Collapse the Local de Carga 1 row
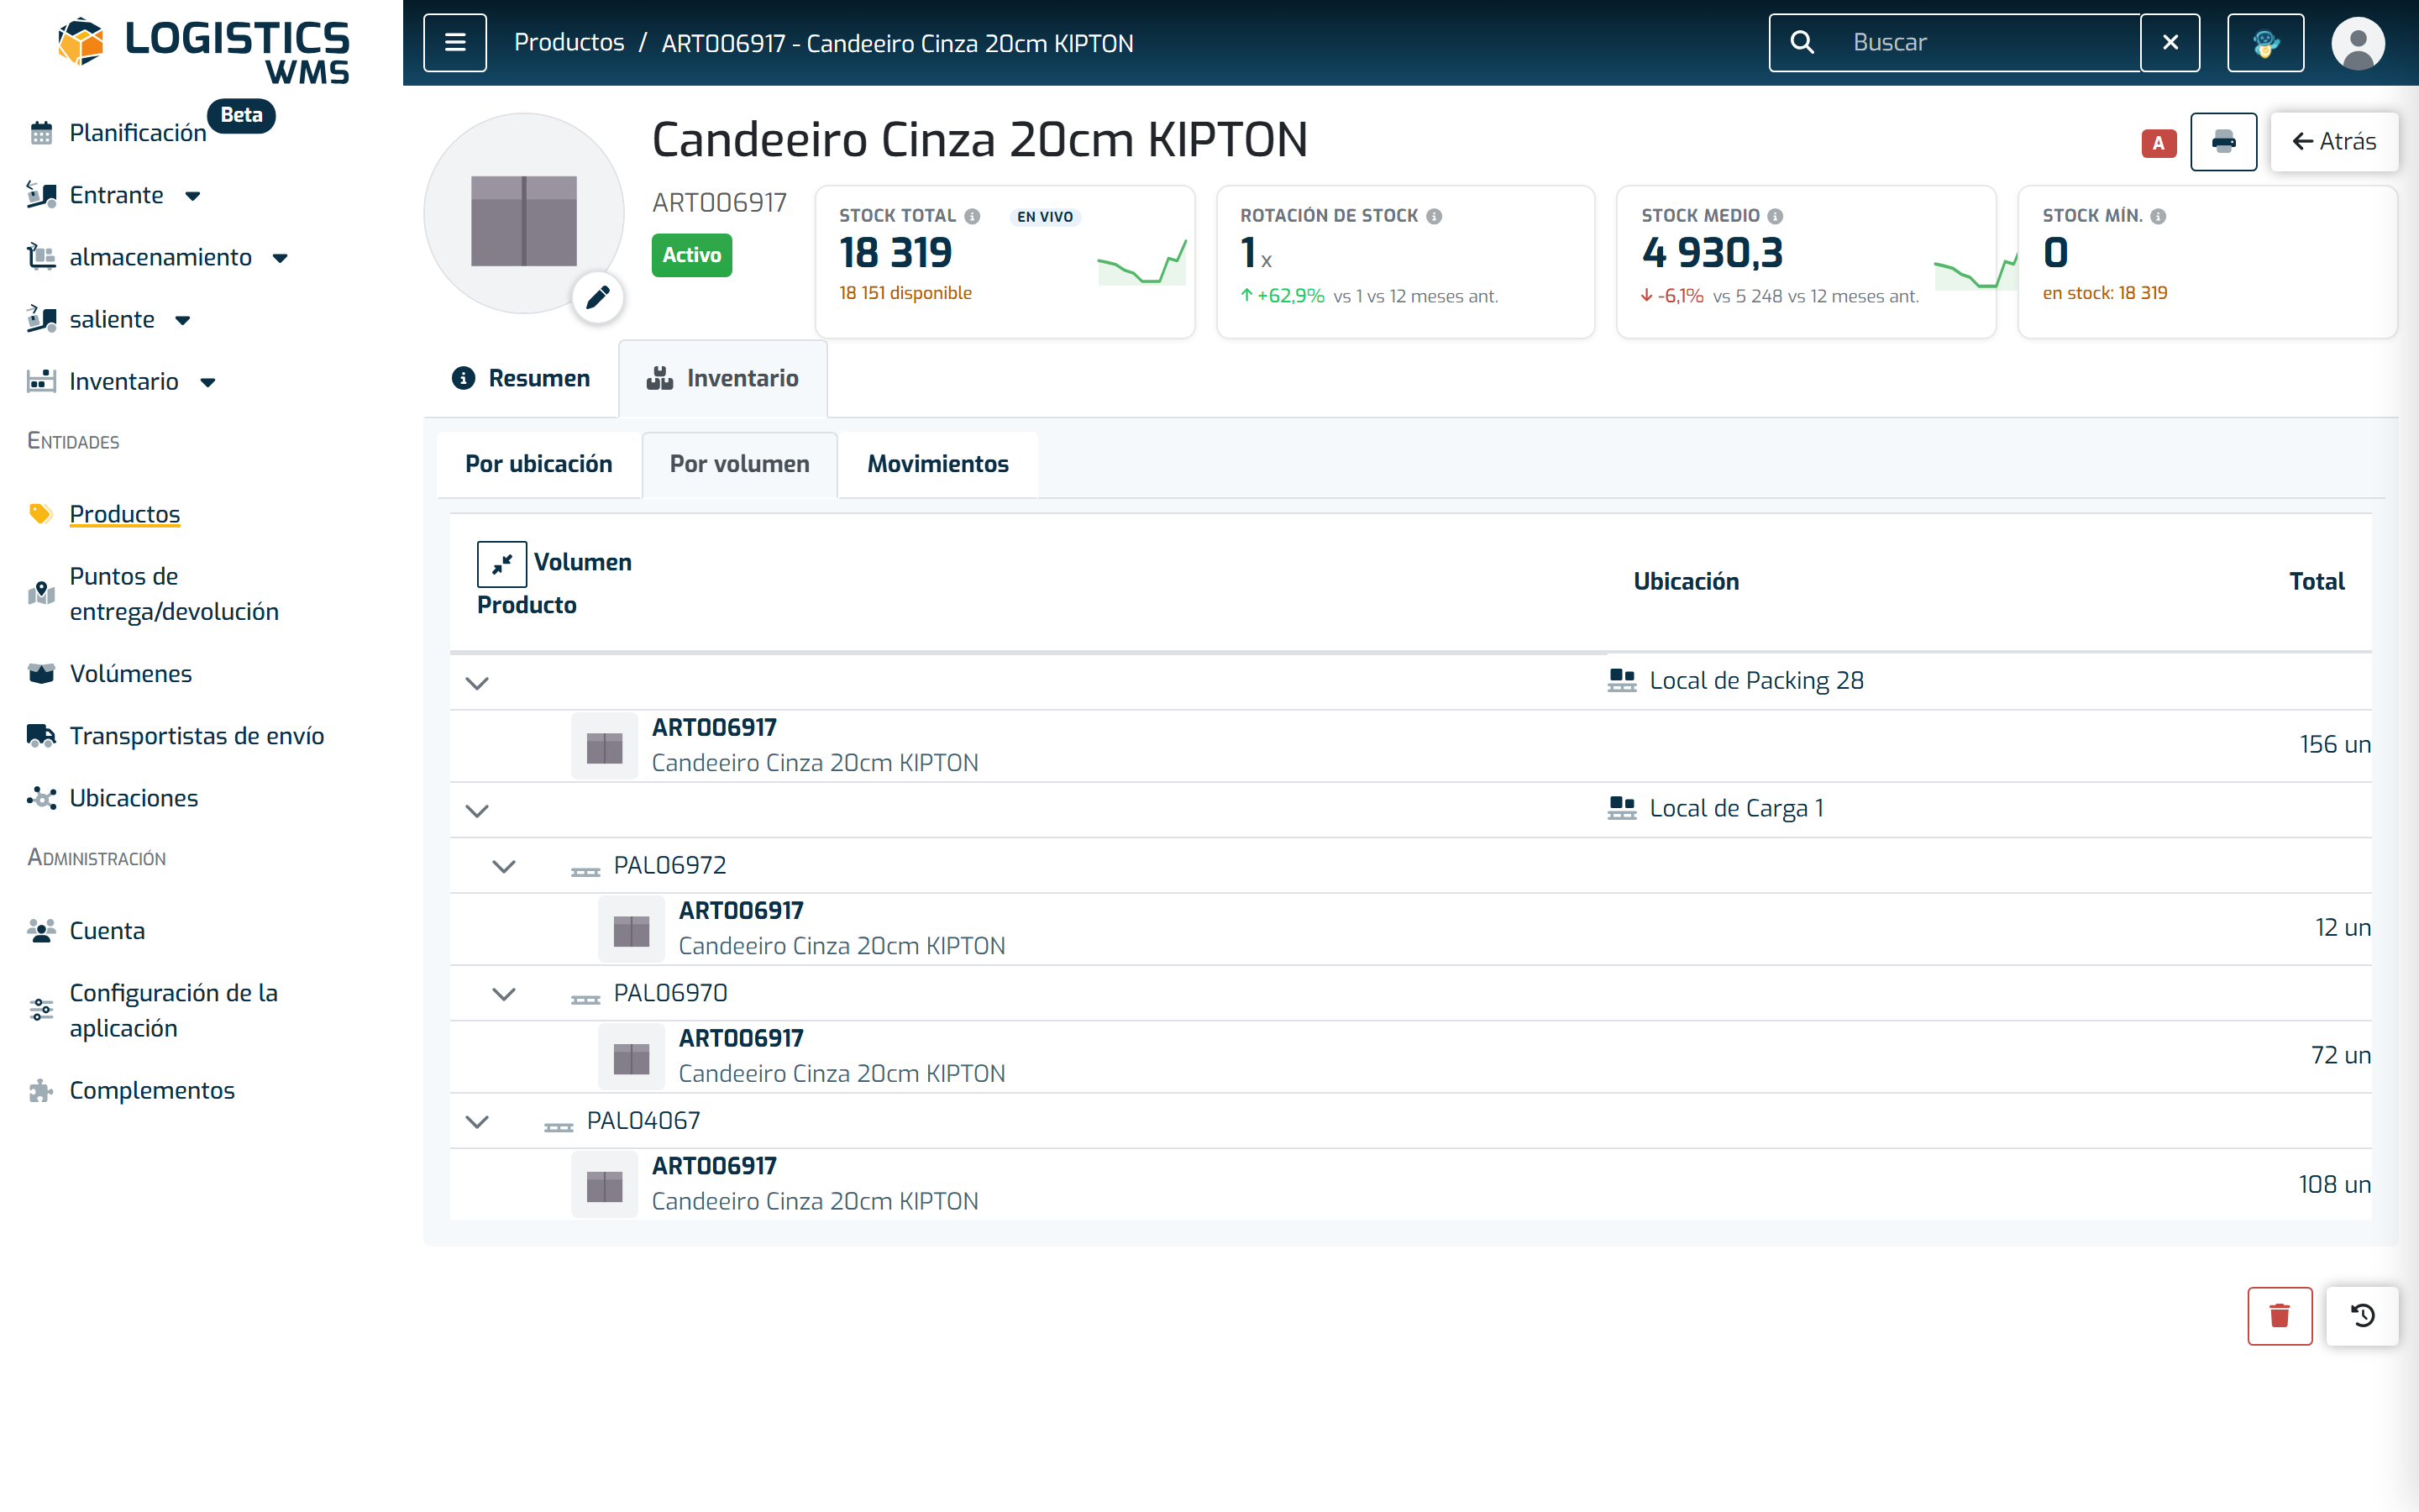The width and height of the screenshot is (2419, 1512). coord(477,810)
